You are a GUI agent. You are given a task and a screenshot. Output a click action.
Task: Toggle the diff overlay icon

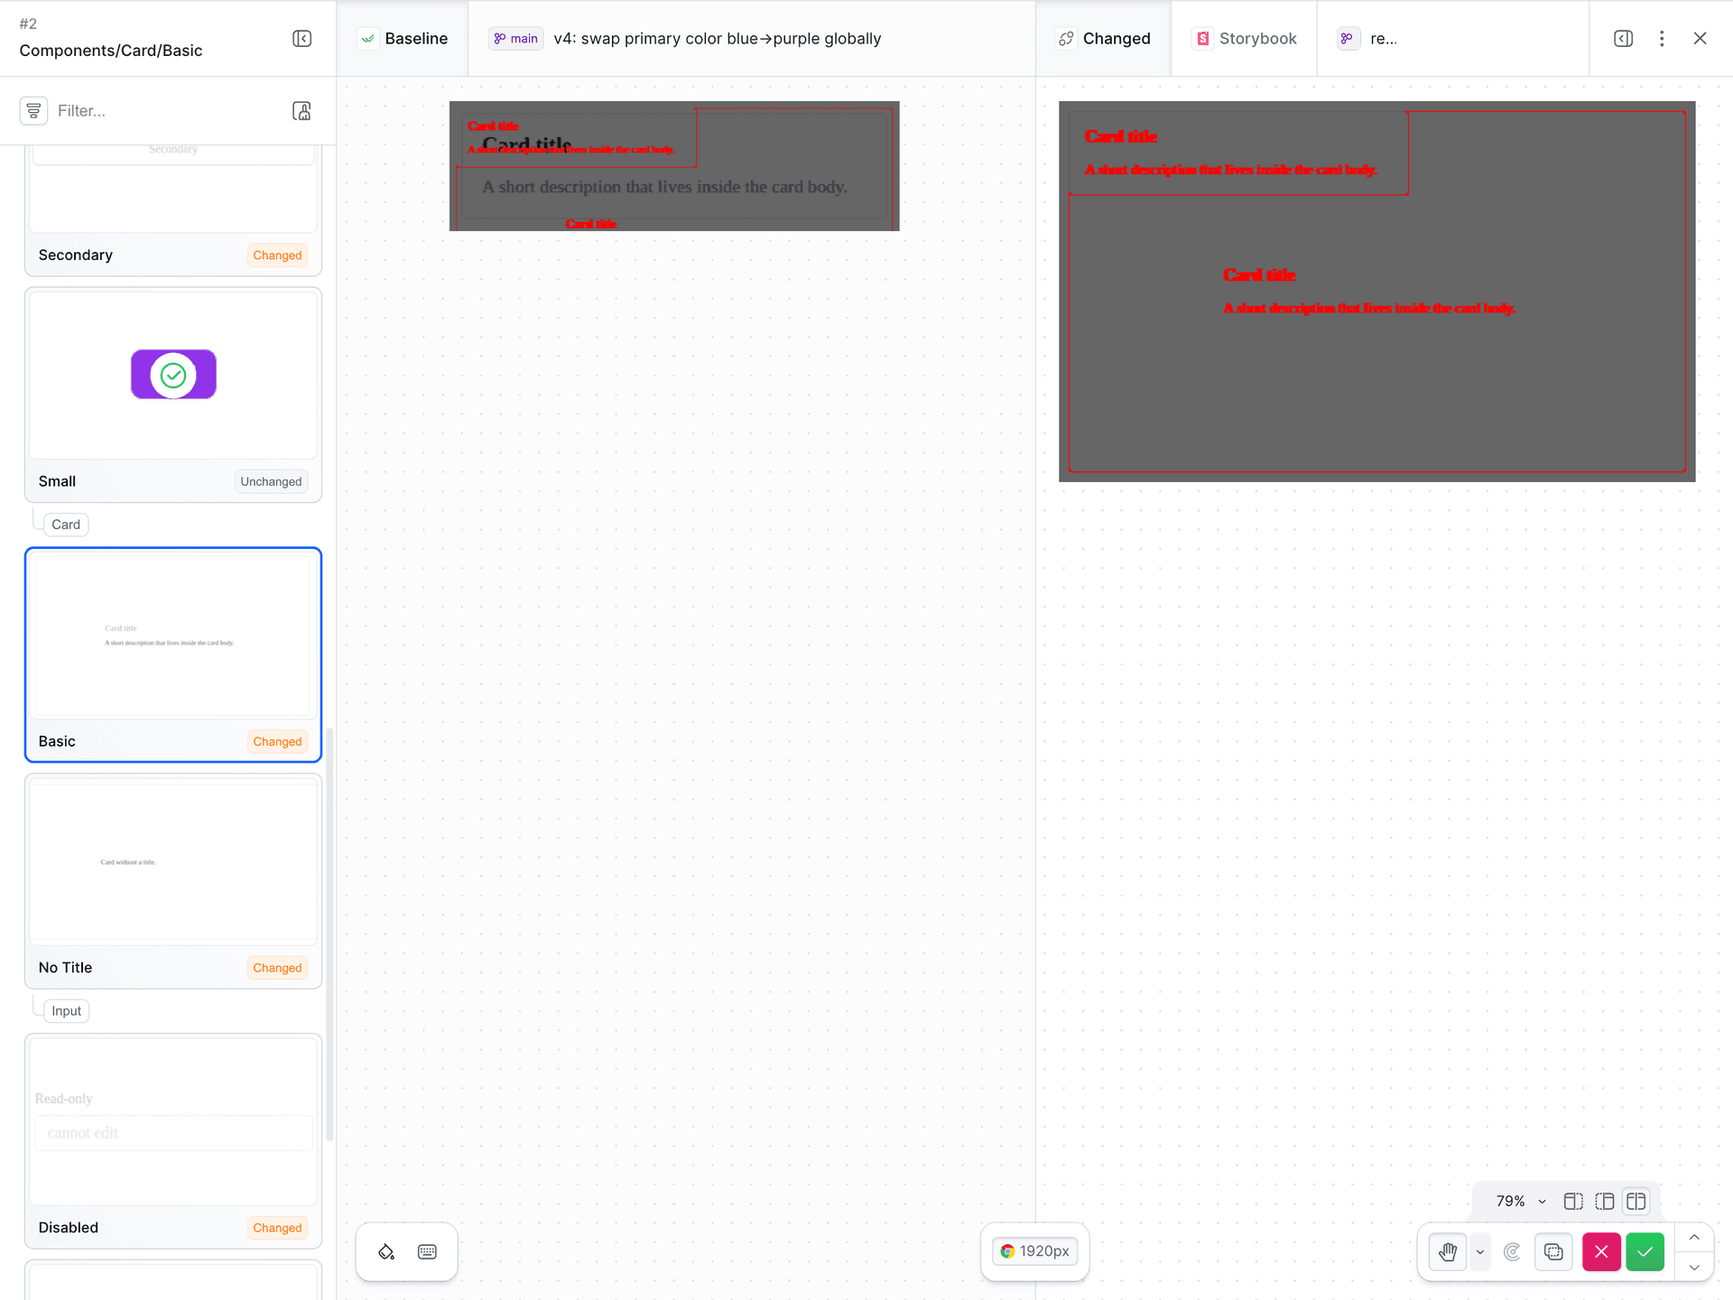click(1553, 1252)
